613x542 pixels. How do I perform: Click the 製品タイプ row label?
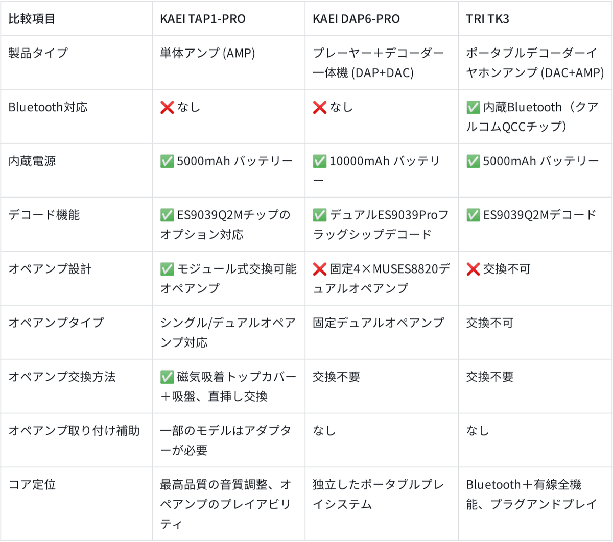click(38, 53)
